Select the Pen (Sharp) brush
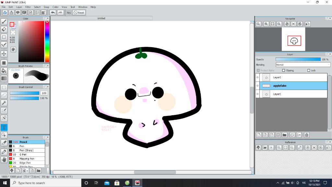The height and width of the screenshot is (187, 332). (27, 150)
